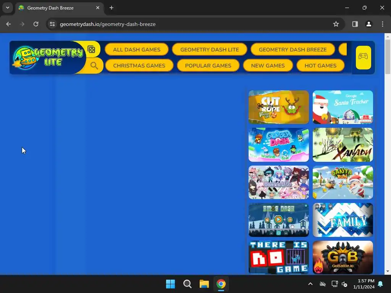Browse Christmas Games category
The height and width of the screenshot is (293, 391).
pyautogui.click(x=139, y=66)
